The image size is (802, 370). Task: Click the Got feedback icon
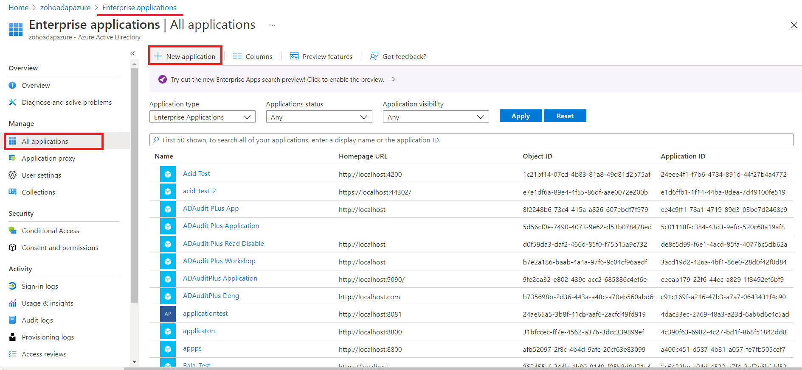click(374, 56)
